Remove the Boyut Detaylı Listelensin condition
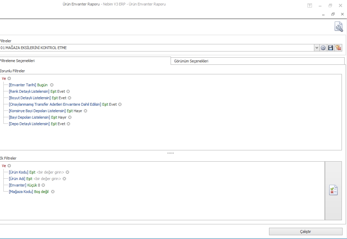Image resolution: width=347 pixels, height=239 pixels. pyautogui.click(x=69, y=98)
